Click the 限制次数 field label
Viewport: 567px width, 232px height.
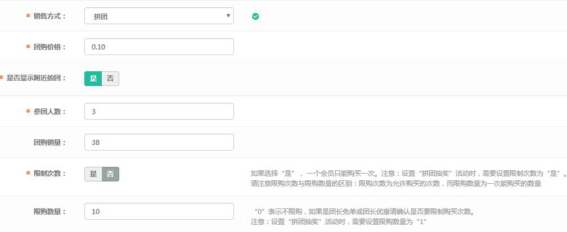(49, 173)
